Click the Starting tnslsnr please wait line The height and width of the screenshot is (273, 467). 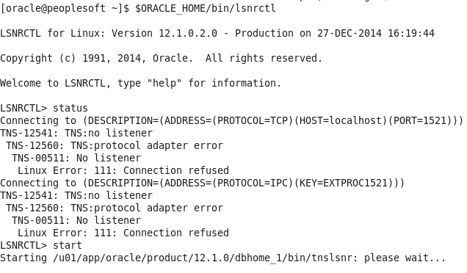point(222,258)
